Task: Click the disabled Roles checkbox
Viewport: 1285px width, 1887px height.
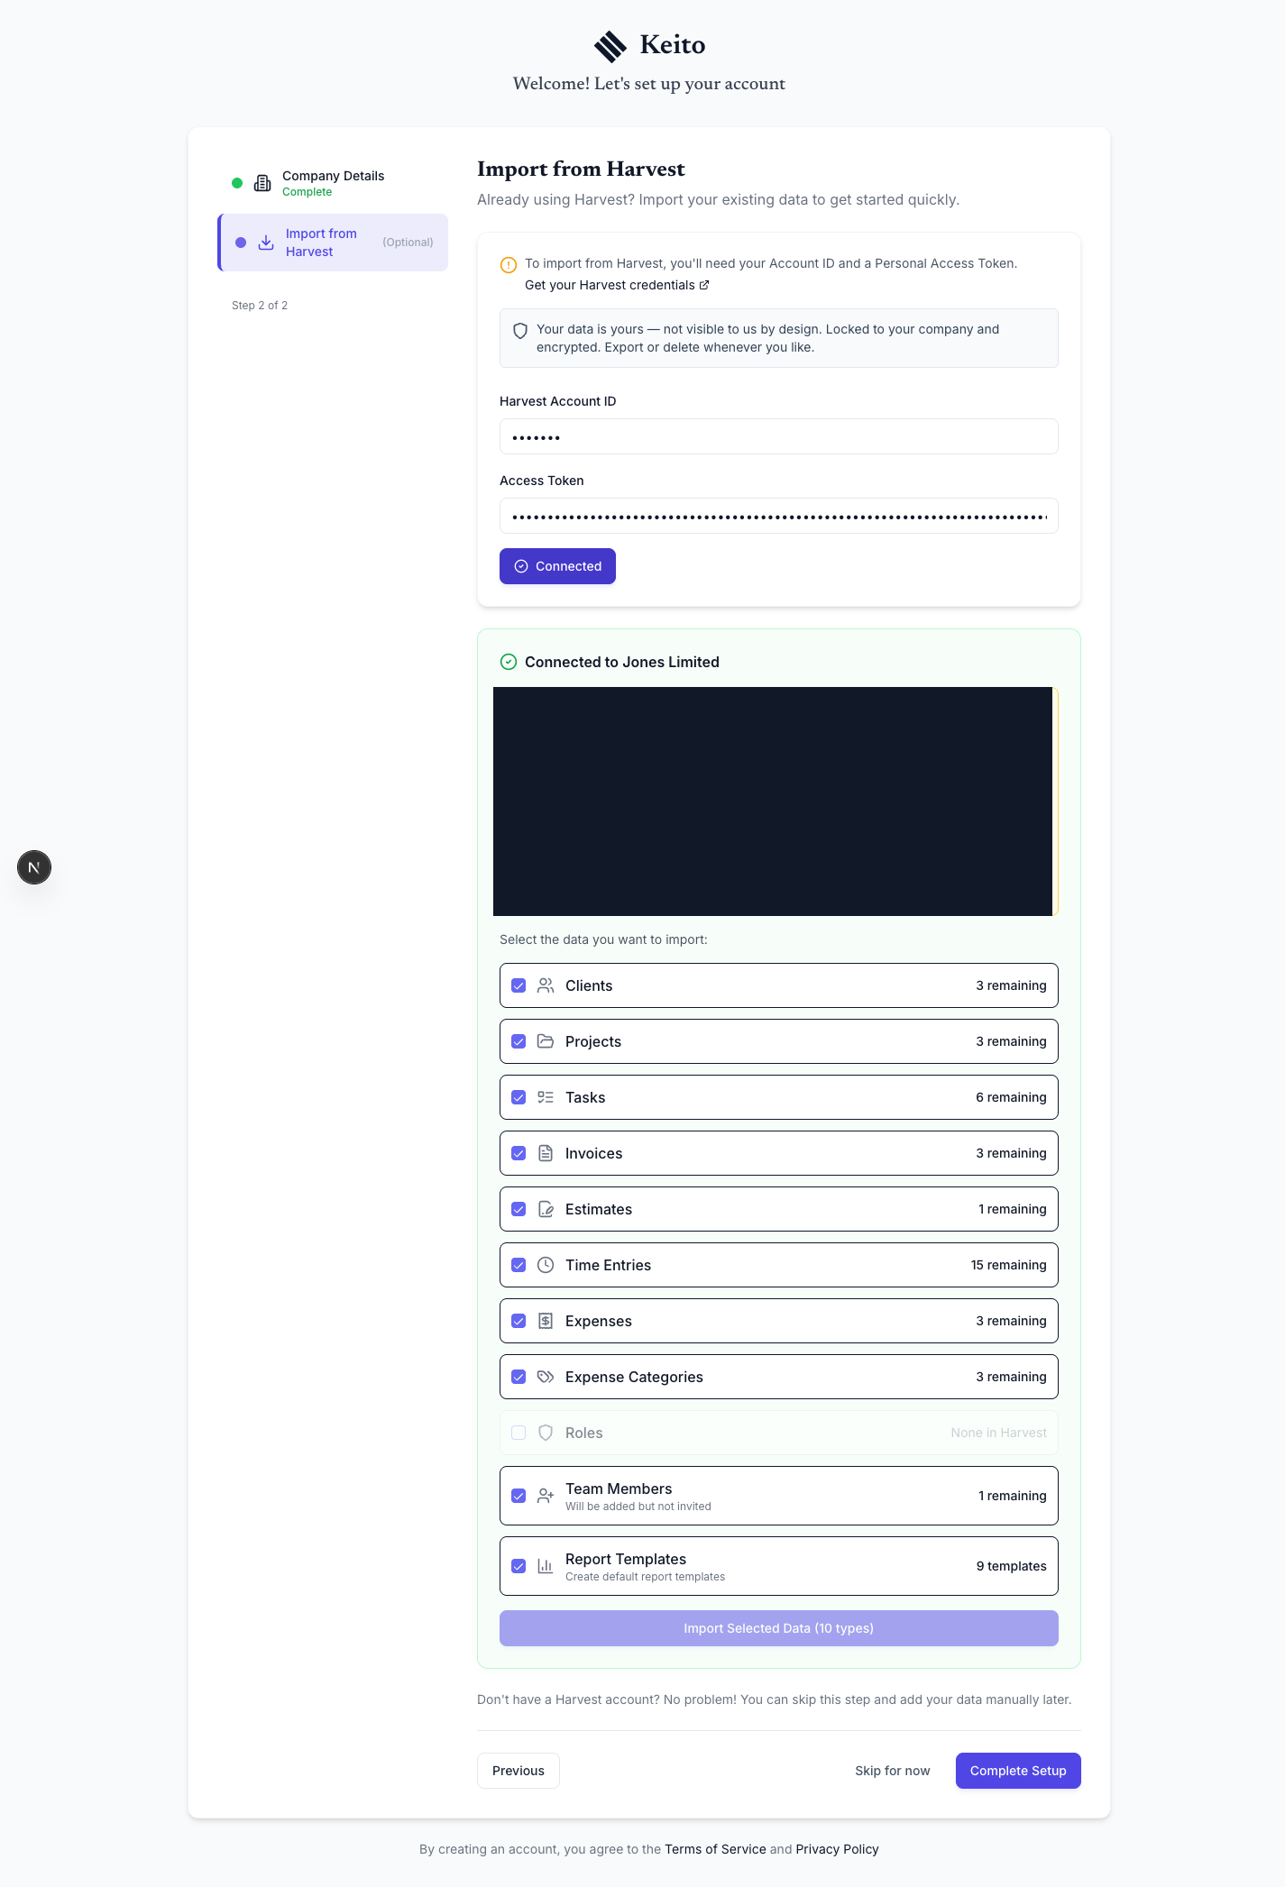Action: pos(519,1433)
